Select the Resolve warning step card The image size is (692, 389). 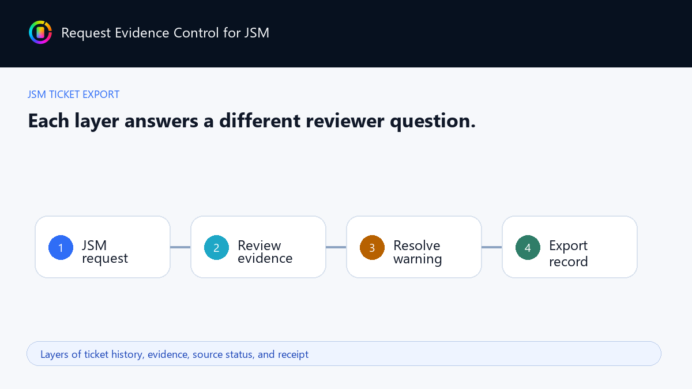tap(414, 247)
